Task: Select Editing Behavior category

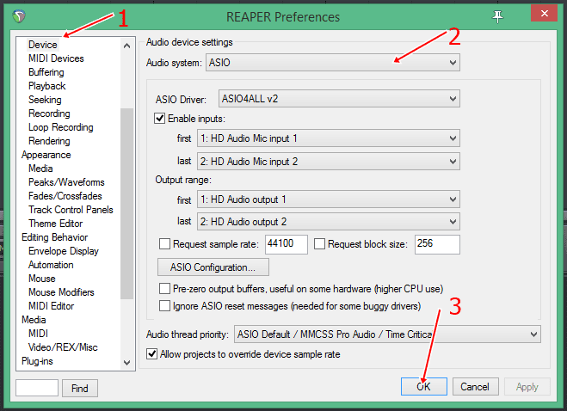Action: [54, 236]
